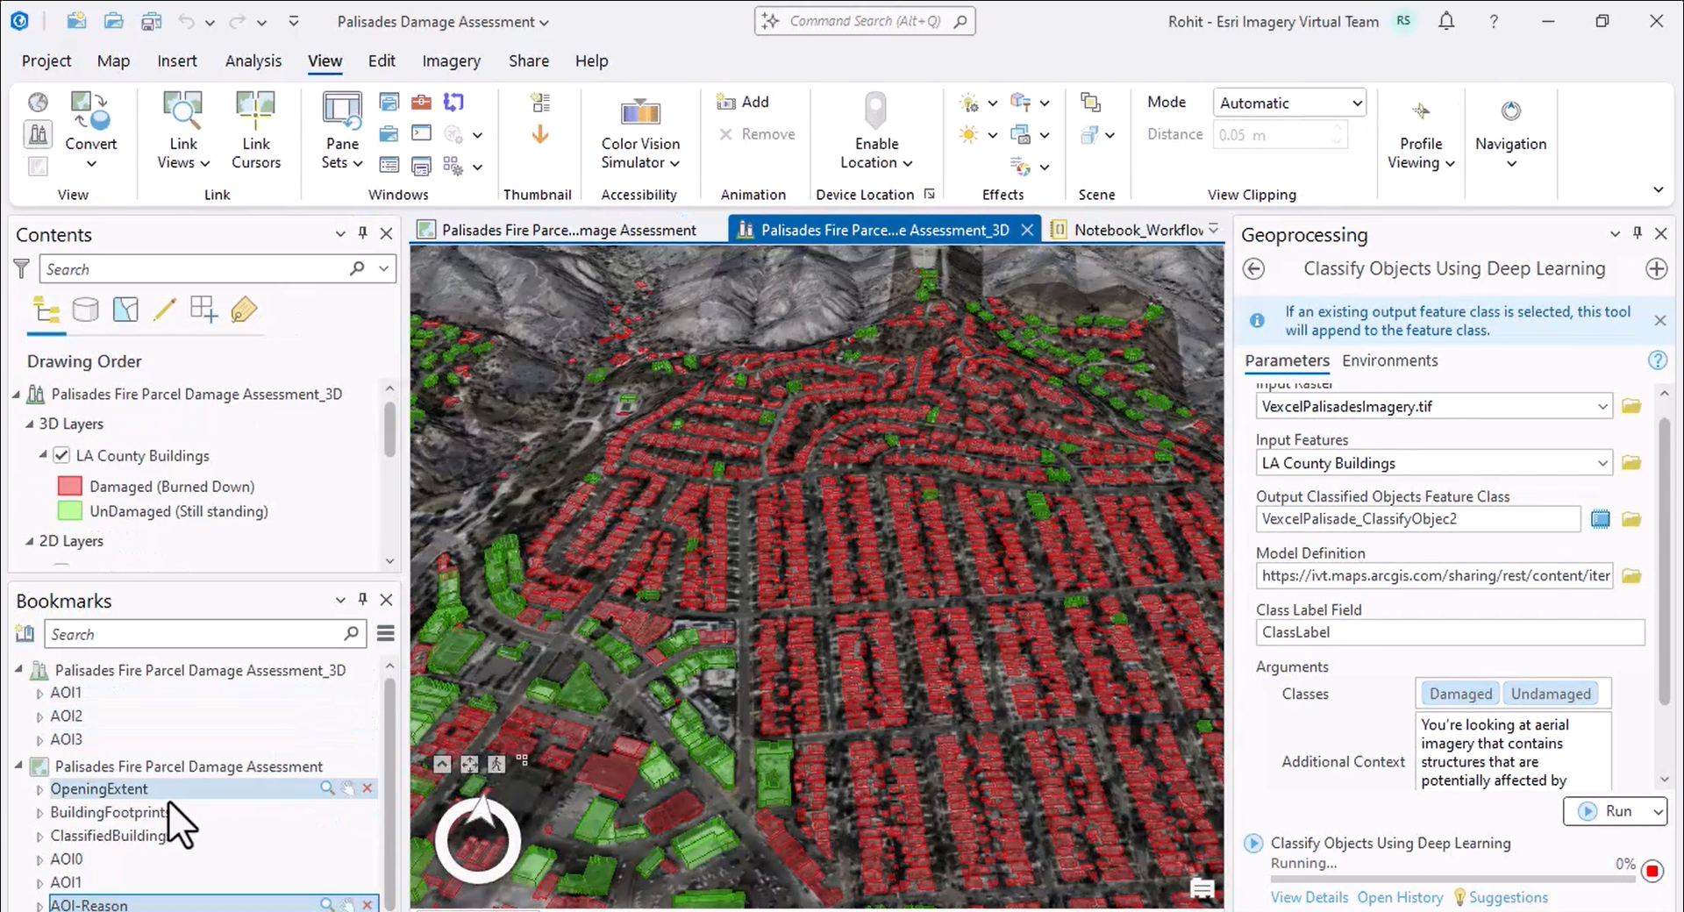Browse folder for Model Definition
1684x912 pixels.
click(1630, 576)
